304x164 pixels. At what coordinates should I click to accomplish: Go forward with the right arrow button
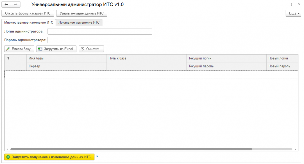[x=15, y=4]
